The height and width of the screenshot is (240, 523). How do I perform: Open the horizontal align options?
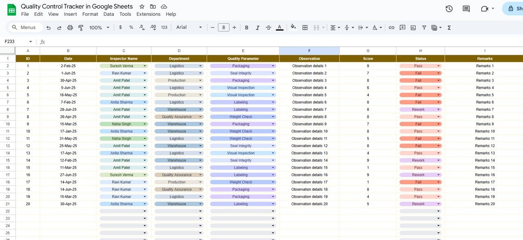[x=335, y=27]
